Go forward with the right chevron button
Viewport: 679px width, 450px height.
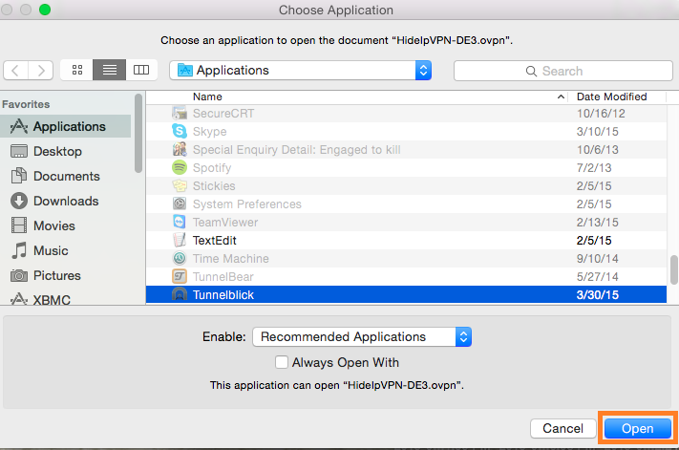pyautogui.click(x=41, y=70)
